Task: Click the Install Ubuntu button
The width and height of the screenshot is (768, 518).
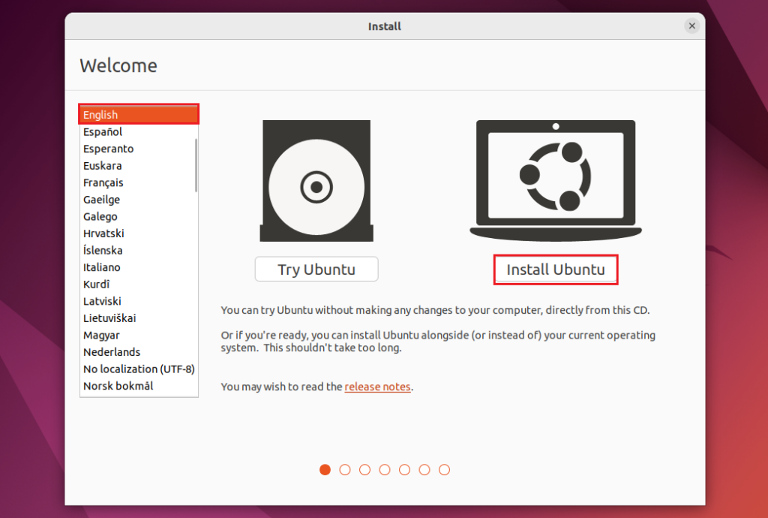Action: (x=555, y=269)
